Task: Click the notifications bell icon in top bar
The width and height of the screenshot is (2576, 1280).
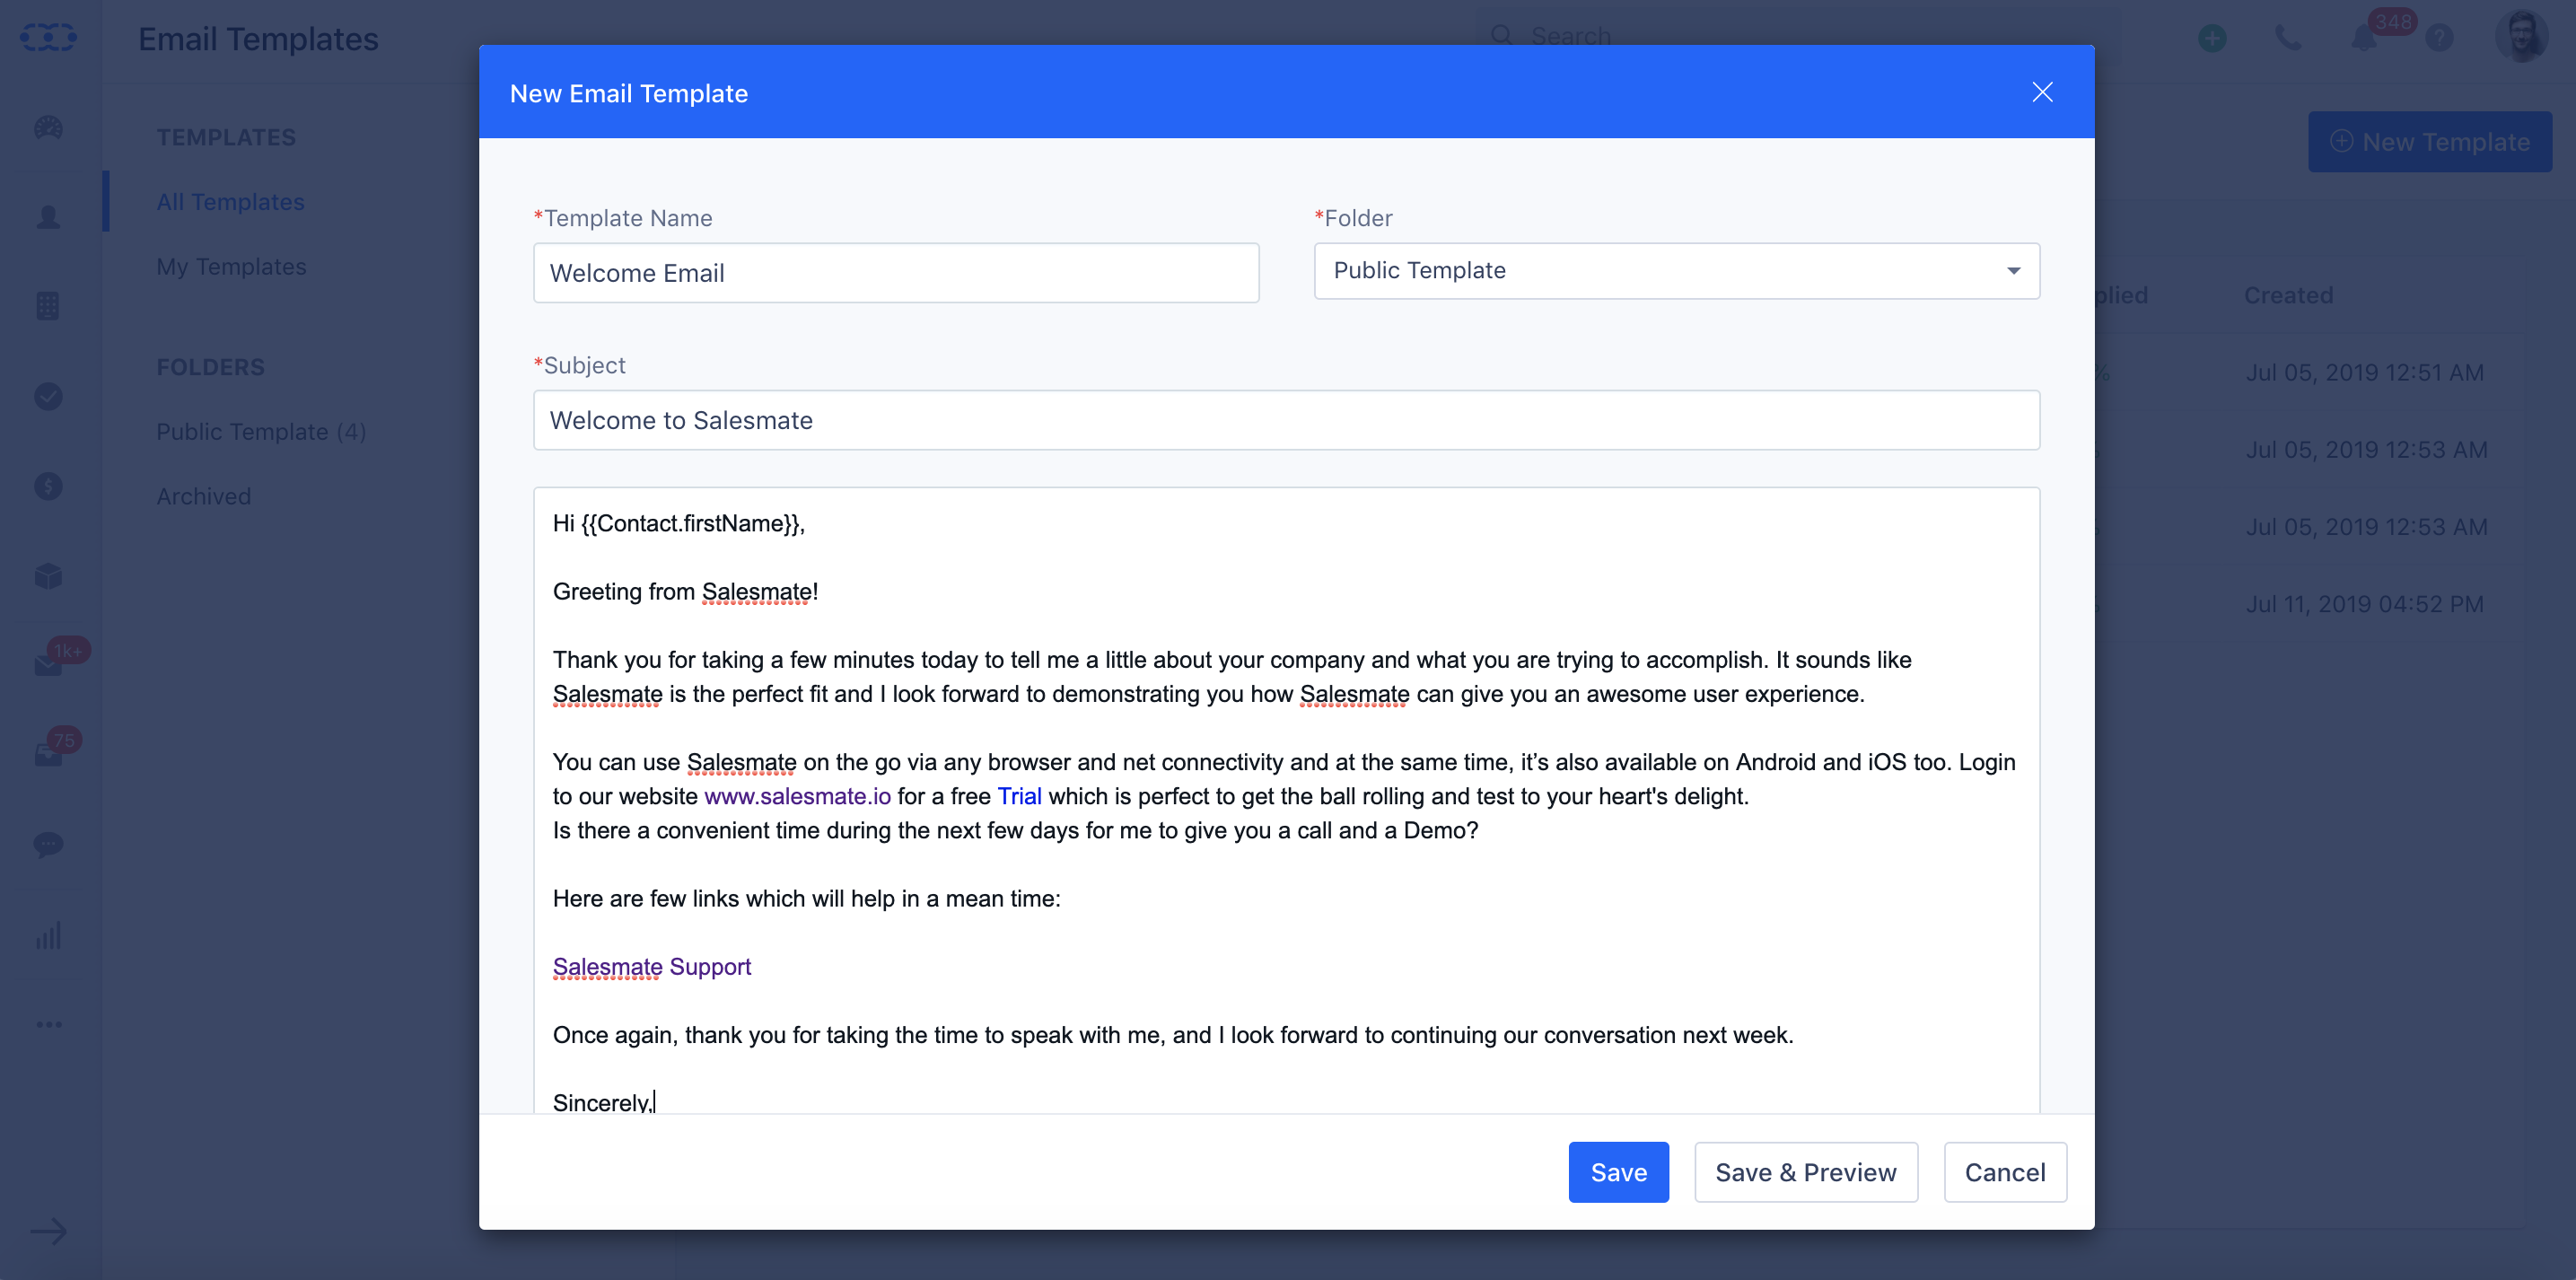Action: click(2362, 38)
